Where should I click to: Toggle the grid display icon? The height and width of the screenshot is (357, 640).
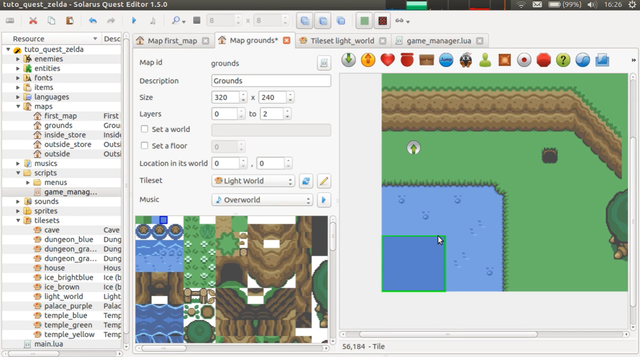tap(197, 20)
